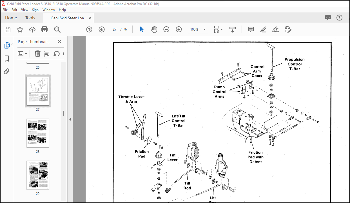The width and height of the screenshot is (350, 203).
Task: Select the highlight text pen tool
Action: (263, 29)
